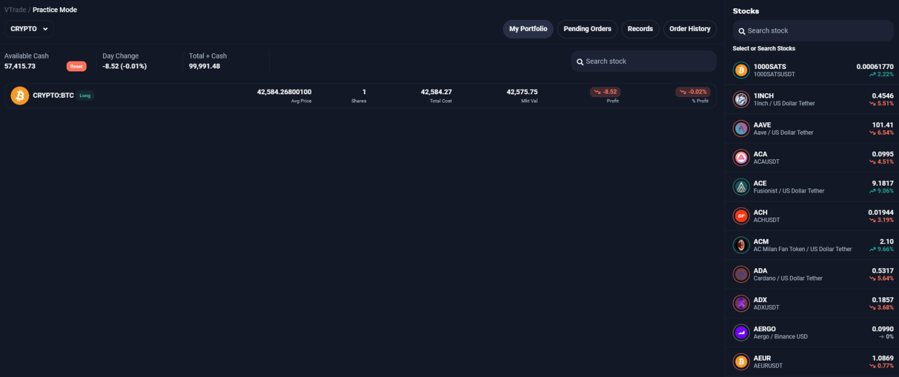Click the Bitcoin icon on the BTC position row

pos(19,95)
